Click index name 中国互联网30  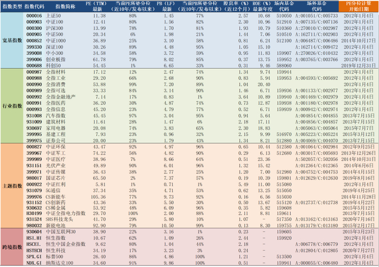[x=61, y=232]
